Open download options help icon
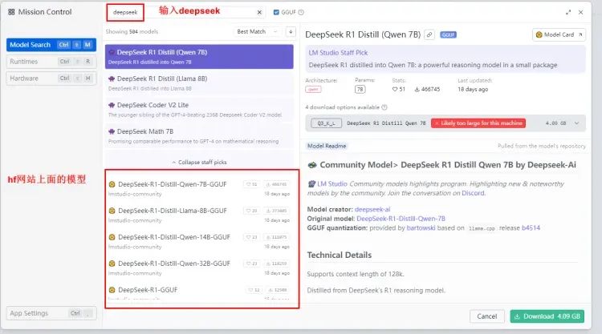 click(384, 107)
